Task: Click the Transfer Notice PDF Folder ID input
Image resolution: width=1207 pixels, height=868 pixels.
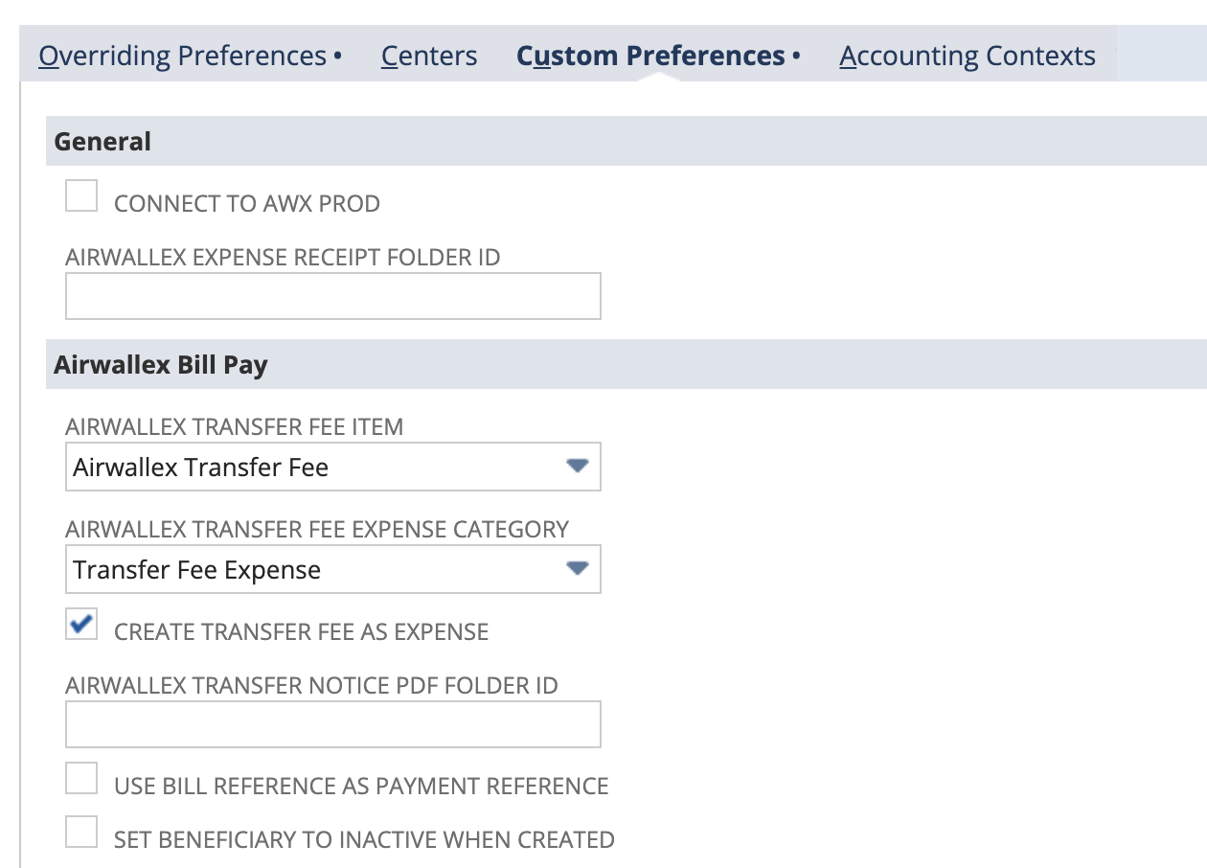Action: [x=332, y=724]
